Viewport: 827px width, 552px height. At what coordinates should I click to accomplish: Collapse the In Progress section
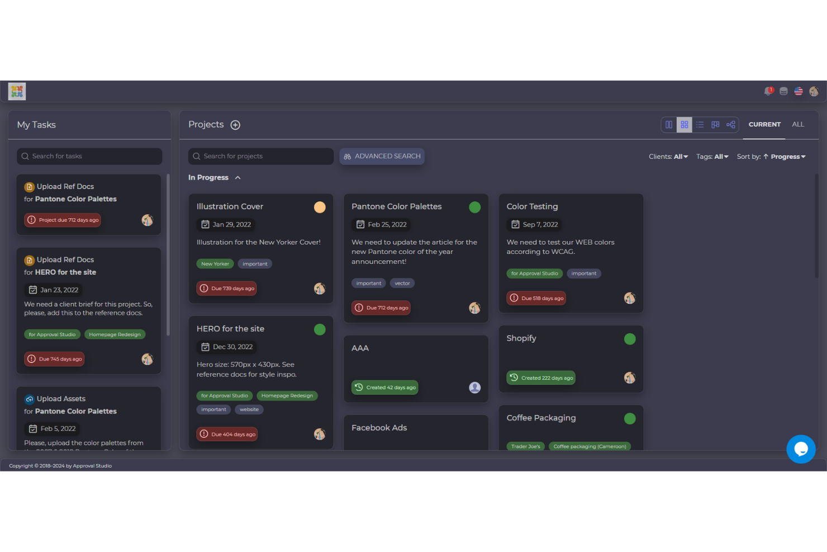click(237, 178)
